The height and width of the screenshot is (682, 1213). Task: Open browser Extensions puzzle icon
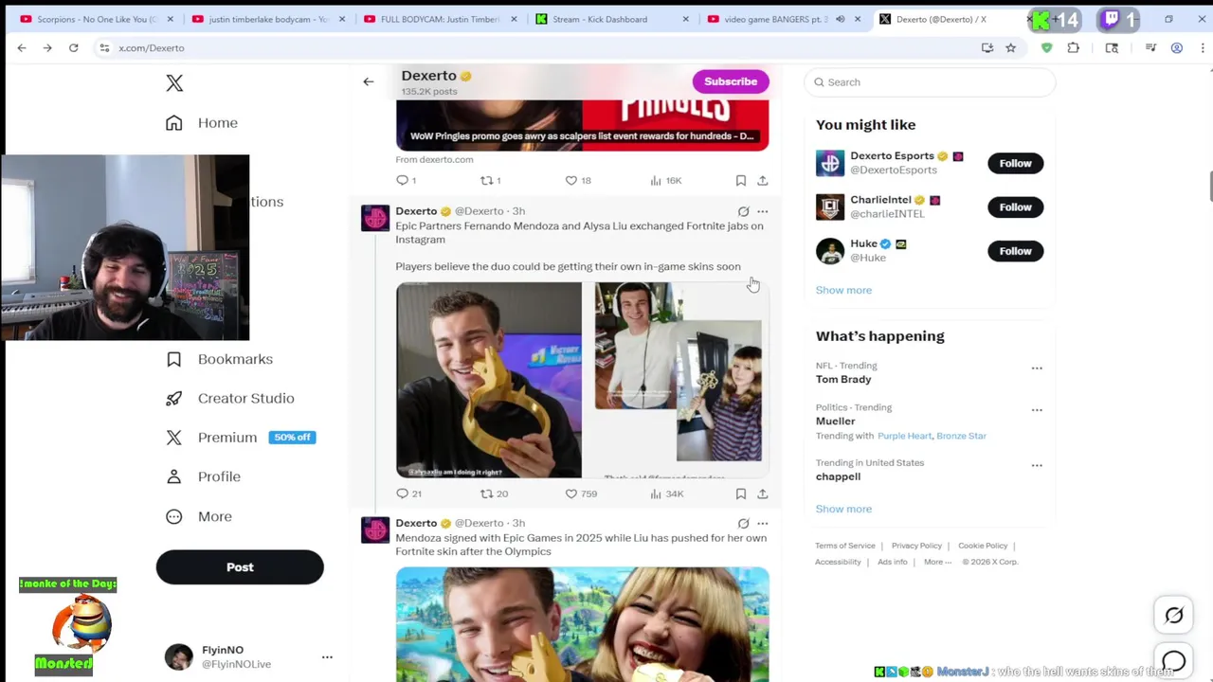pos(1074,47)
